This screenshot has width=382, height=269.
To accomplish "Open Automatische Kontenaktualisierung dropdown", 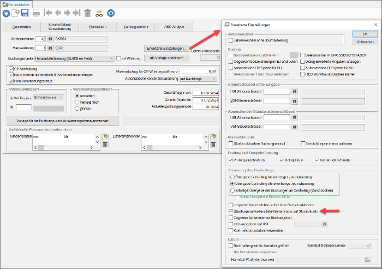I will 214,79.
